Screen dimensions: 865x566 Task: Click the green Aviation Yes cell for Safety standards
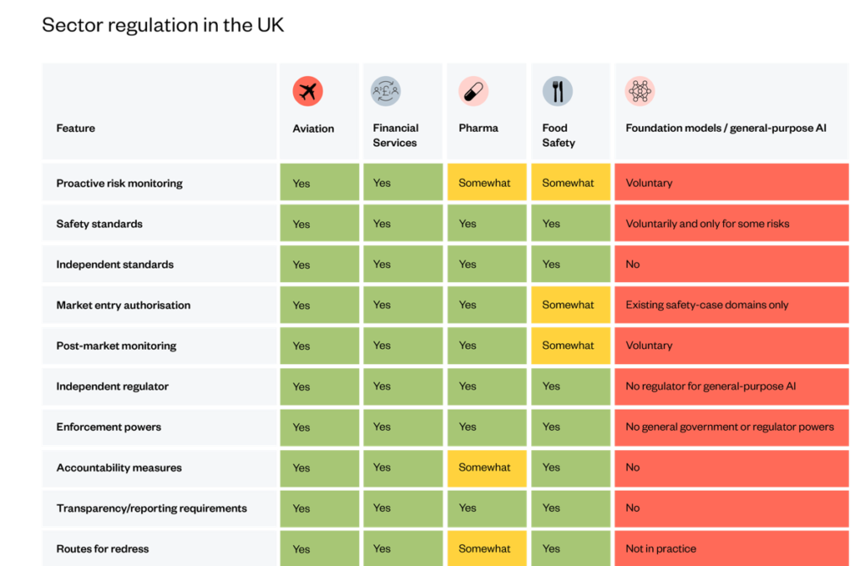click(x=318, y=224)
